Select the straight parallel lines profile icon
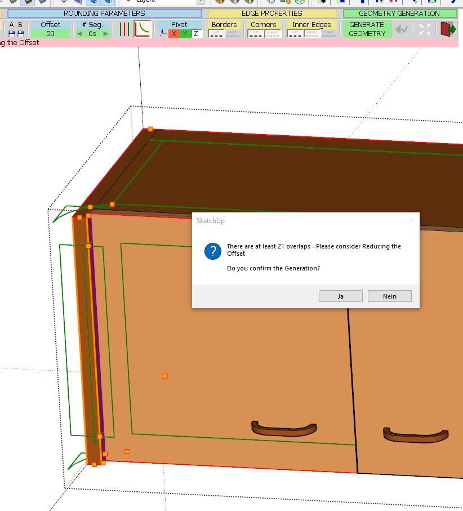The height and width of the screenshot is (511, 463). coord(124,29)
